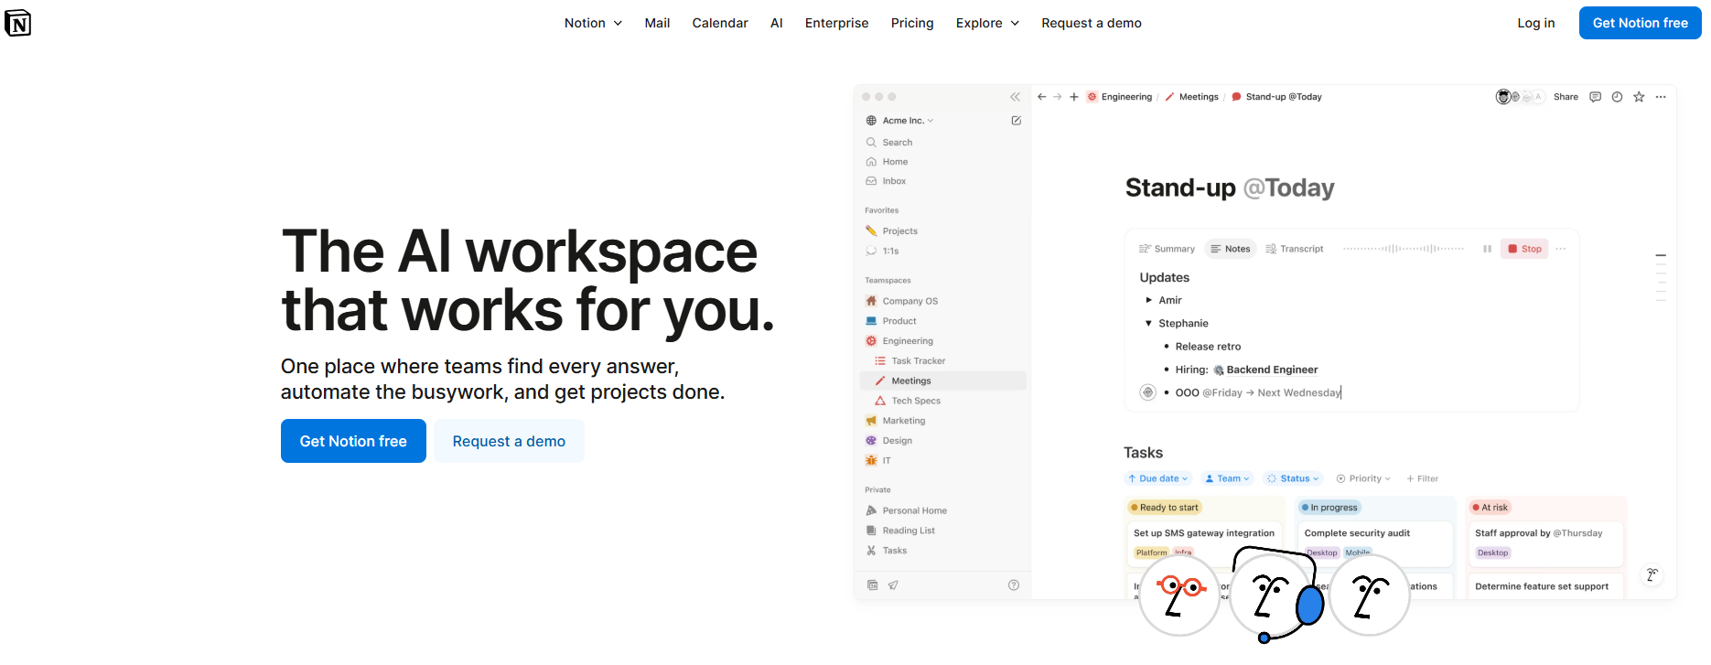1711x665 pixels.
Task: Click the audio waveform progress indicator
Action: coord(1404,249)
